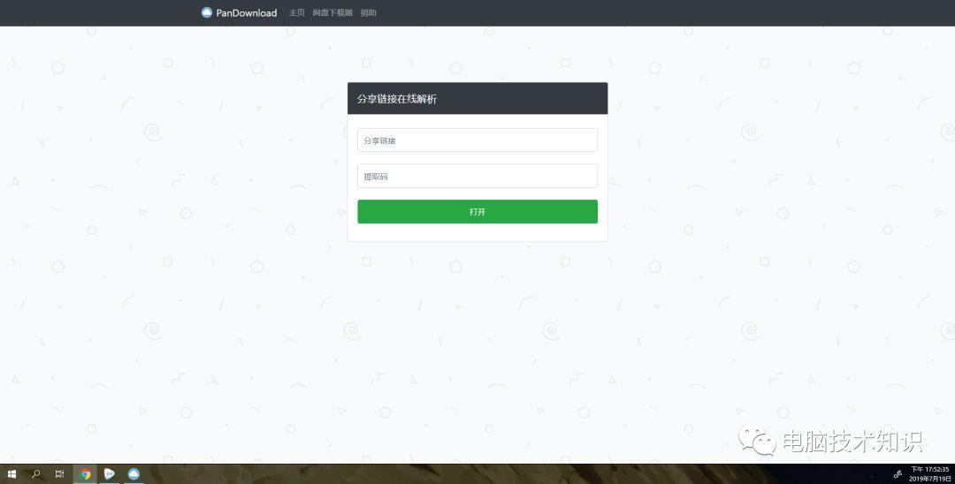Click the chain link icon in the system tray
Image resolution: width=955 pixels, height=484 pixels.
point(898,474)
